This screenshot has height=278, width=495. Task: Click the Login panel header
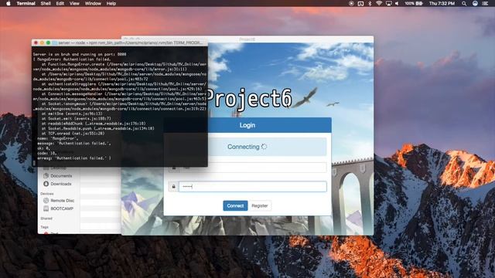pyautogui.click(x=247, y=125)
